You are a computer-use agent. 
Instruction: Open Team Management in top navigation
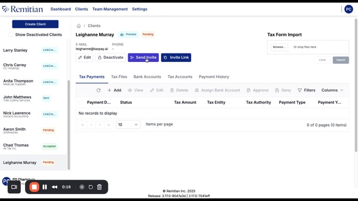pos(110,9)
